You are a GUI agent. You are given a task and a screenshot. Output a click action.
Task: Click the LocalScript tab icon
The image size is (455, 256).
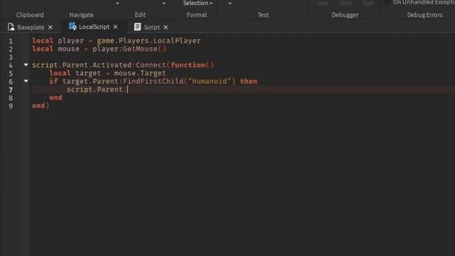(73, 26)
